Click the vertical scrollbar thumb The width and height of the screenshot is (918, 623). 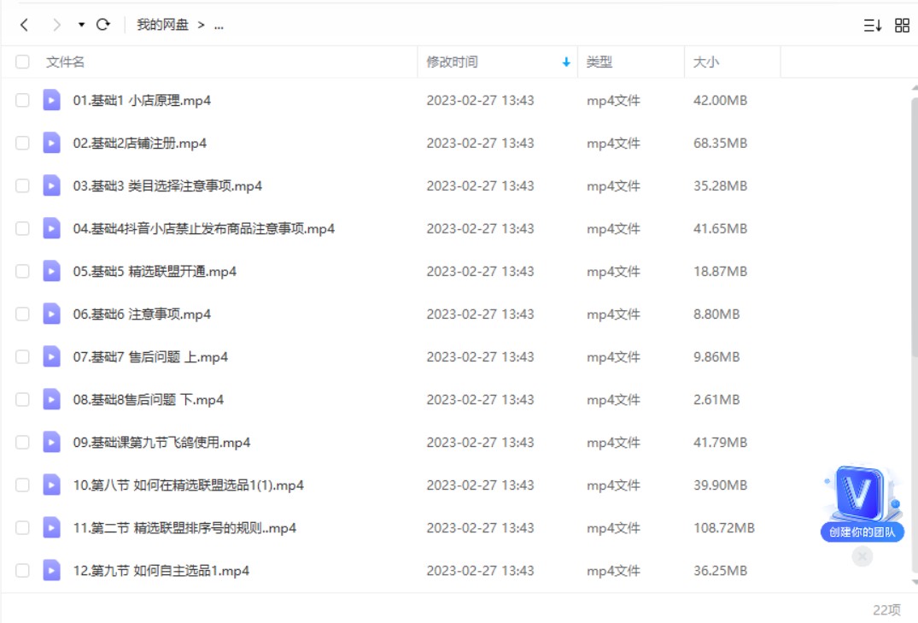pyautogui.click(x=915, y=227)
